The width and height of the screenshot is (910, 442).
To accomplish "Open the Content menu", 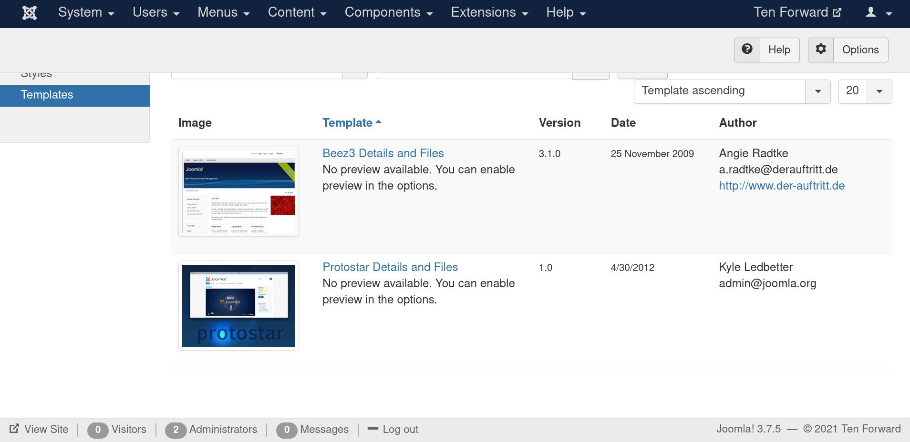I will point(297,13).
